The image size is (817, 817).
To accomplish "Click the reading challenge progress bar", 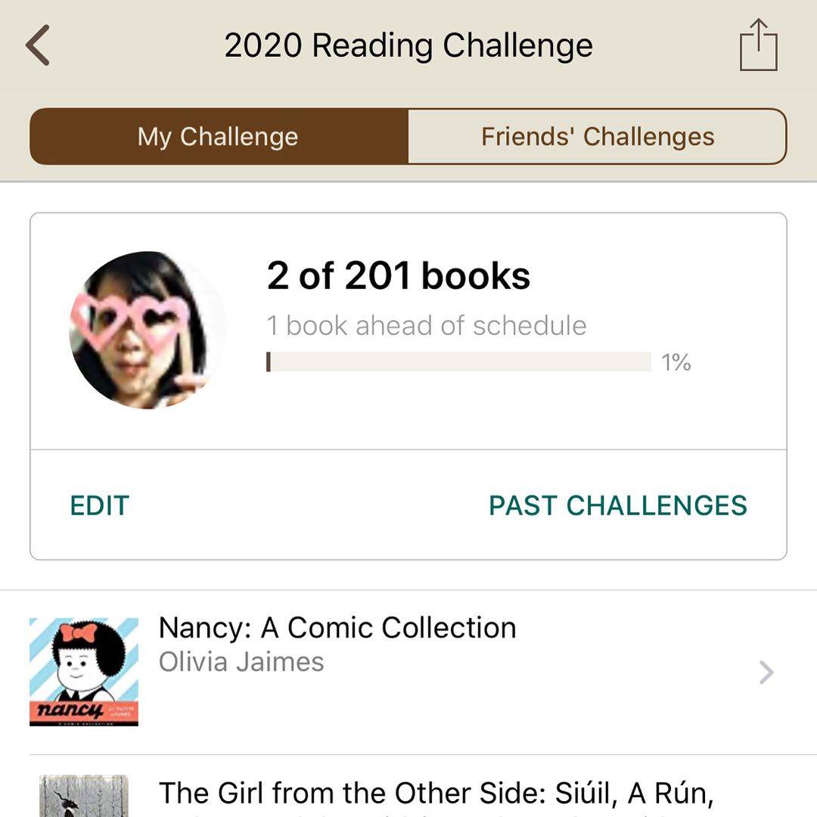I will tap(458, 362).
